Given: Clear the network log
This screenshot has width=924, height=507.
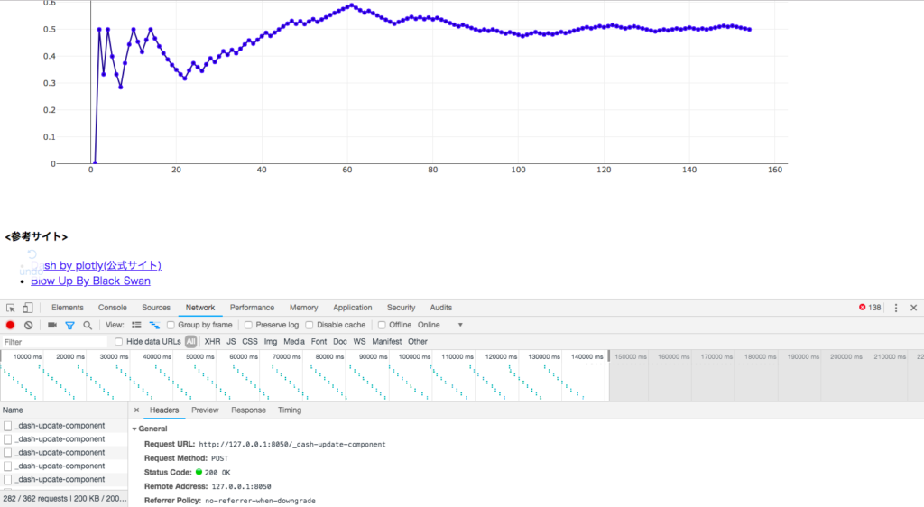Looking at the screenshot, I should 29,325.
